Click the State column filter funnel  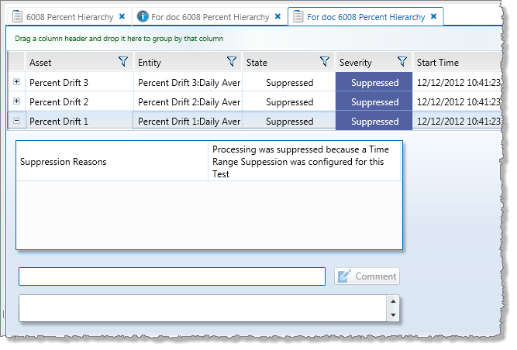coord(325,62)
